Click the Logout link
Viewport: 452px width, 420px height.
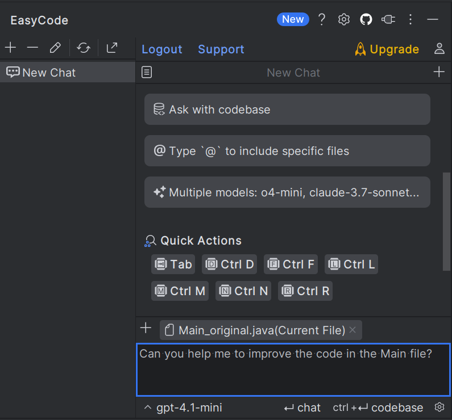(162, 49)
